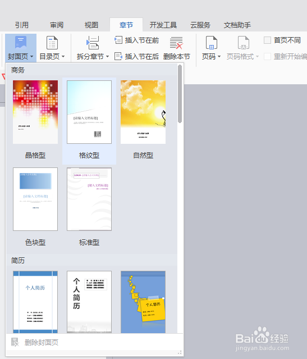Open the 开发工具 tab
This screenshot has height=359, width=307.
pos(163,25)
